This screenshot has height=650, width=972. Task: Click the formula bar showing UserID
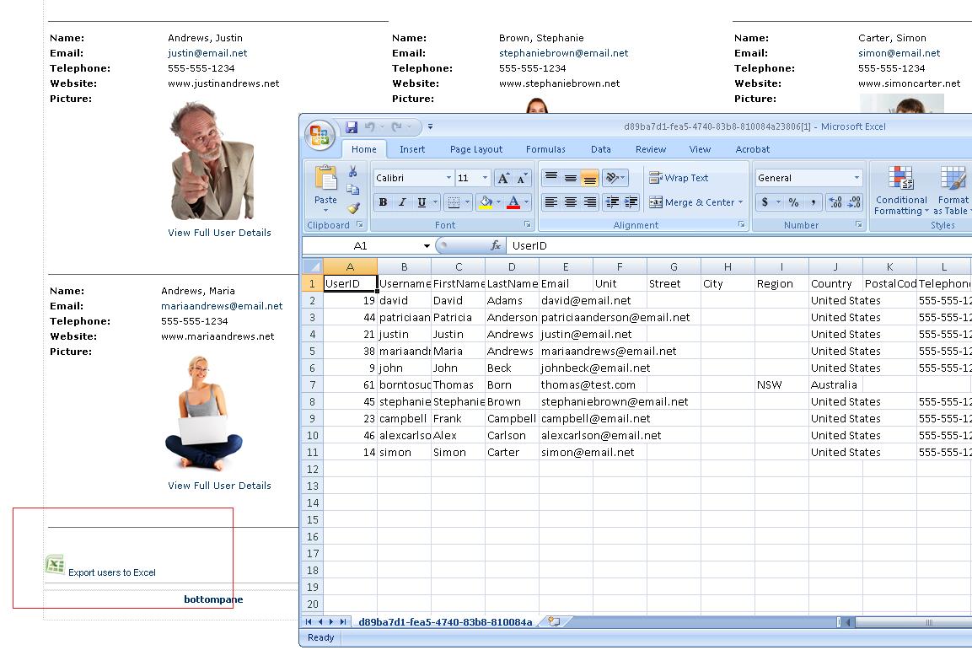[739, 246]
